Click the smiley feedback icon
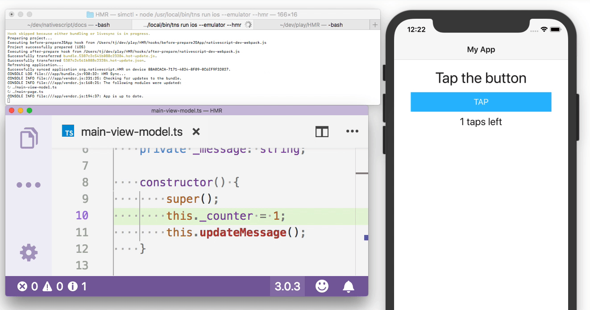This screenshot has width=590, height=310. [322, 286]
